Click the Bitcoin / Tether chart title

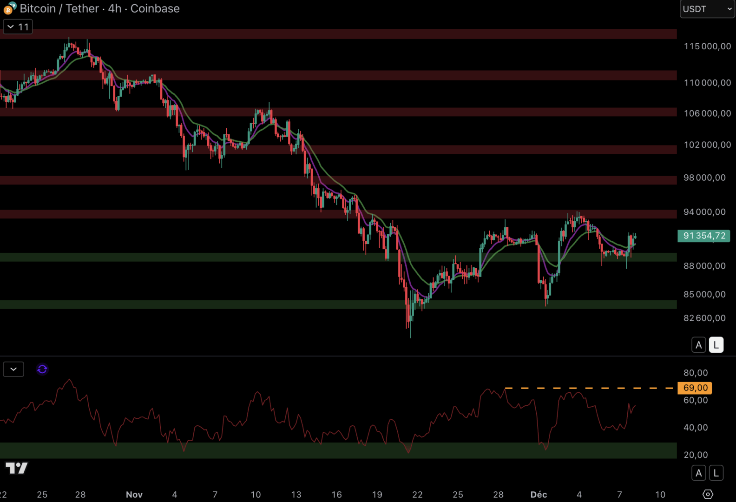click(99, 8)
